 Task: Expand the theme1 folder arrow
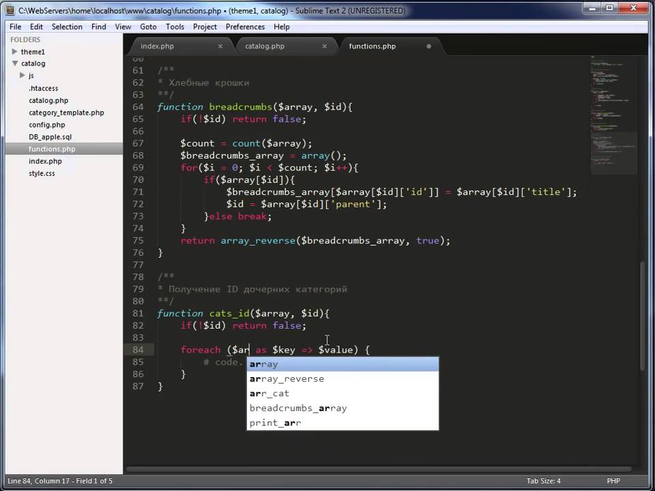[x=14, y=51]
